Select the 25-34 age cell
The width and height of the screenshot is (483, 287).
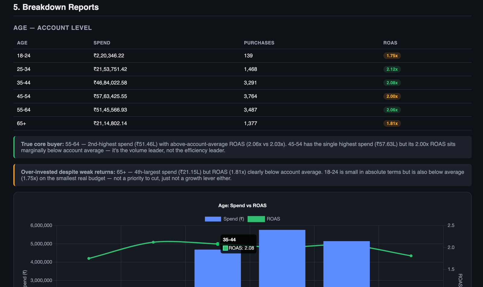(24, 69)
